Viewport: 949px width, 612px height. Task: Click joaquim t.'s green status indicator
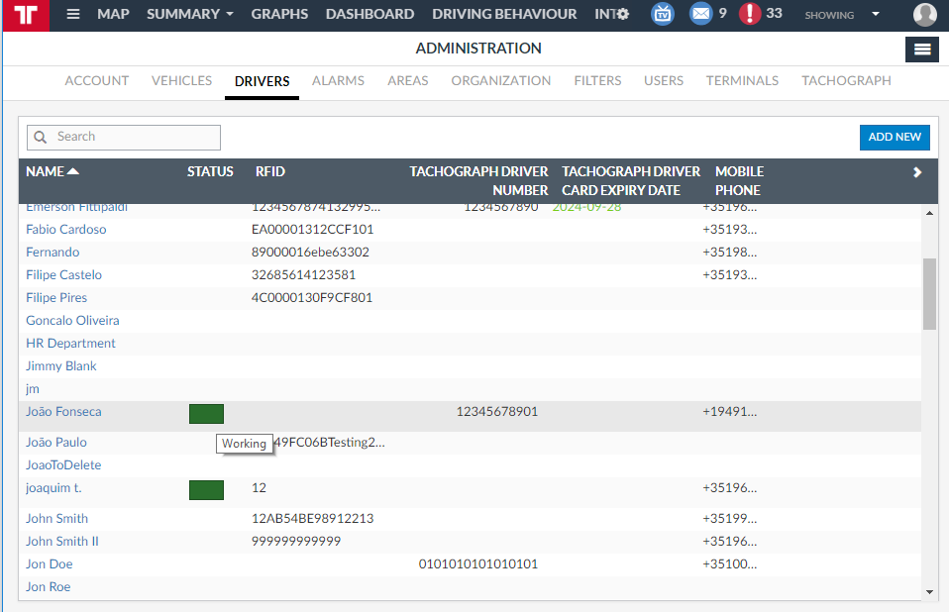[x=206, y=490]
